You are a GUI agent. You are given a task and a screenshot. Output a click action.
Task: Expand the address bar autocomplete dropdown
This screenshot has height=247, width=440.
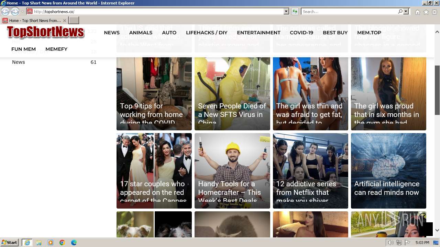(x=286, y=12)
